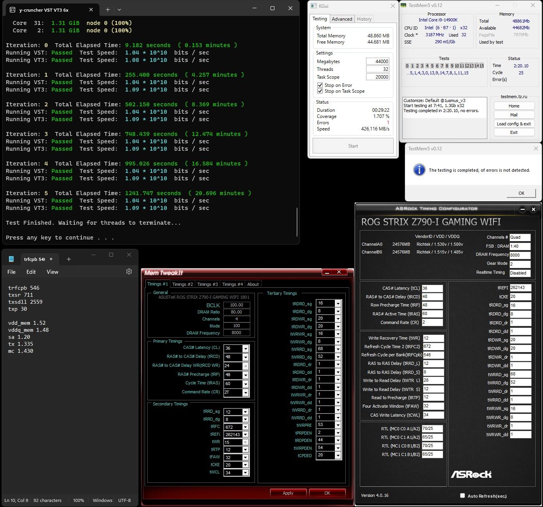Click DRAM Frequency field in ASRock
Viewport: 543px width, 507px height.
click(520, 255)
